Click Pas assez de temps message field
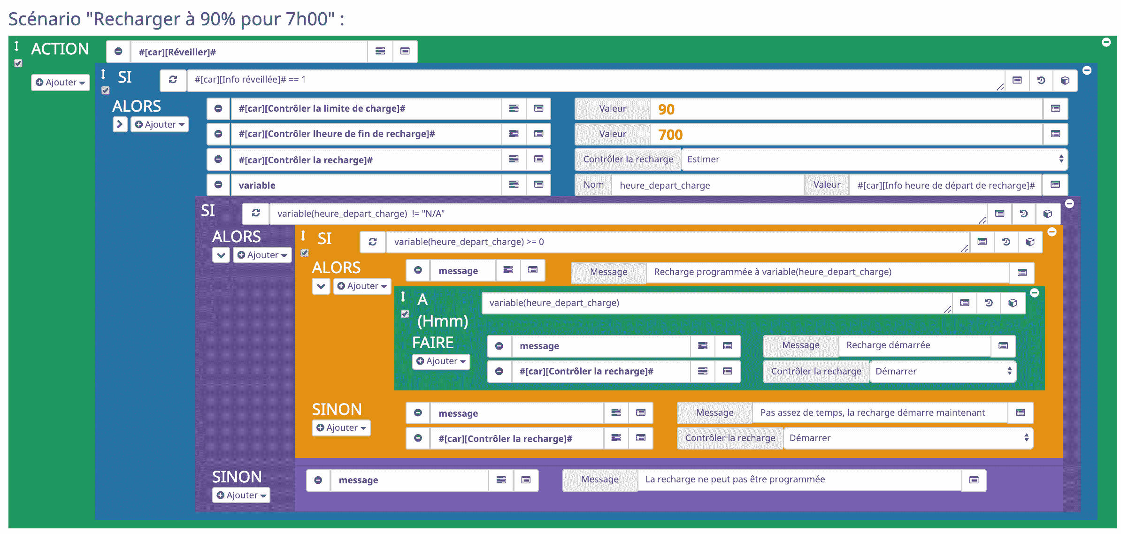The image size is (1121, 534). [x=880, y=412]
